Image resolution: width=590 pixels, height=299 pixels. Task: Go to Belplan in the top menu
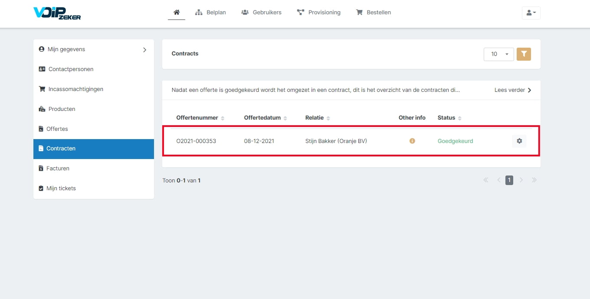210,12
